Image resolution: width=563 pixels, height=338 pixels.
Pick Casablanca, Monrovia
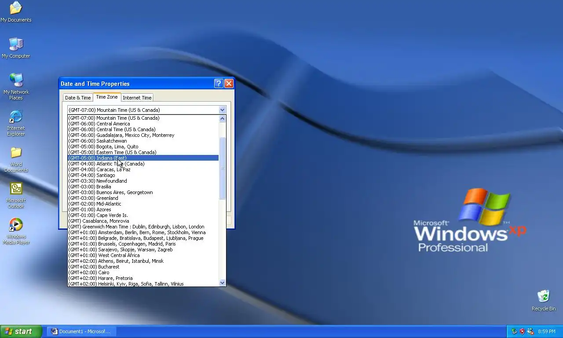tap(143, 221)
